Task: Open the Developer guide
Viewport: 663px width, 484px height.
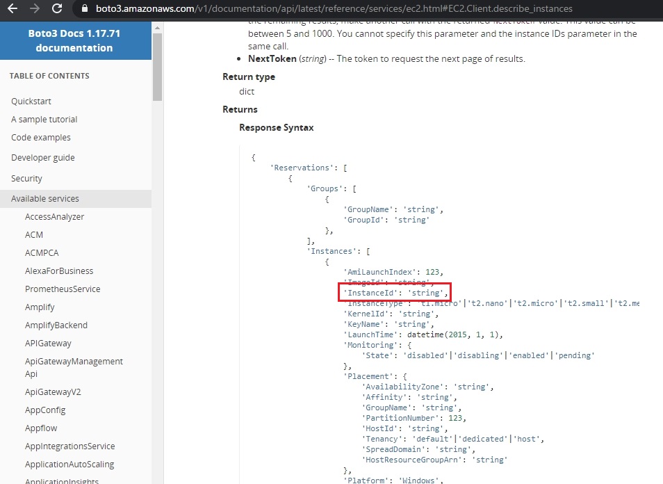Action: (x=42, y=157)
